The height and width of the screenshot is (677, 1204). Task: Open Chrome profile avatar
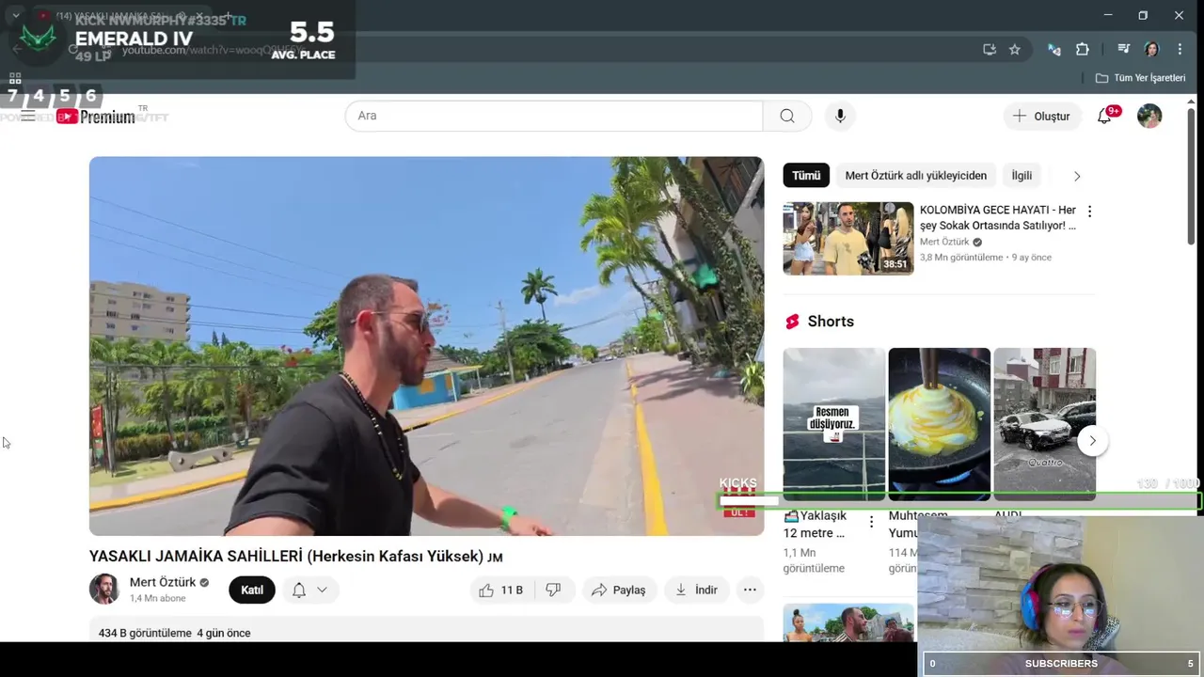coord(1151,49)
